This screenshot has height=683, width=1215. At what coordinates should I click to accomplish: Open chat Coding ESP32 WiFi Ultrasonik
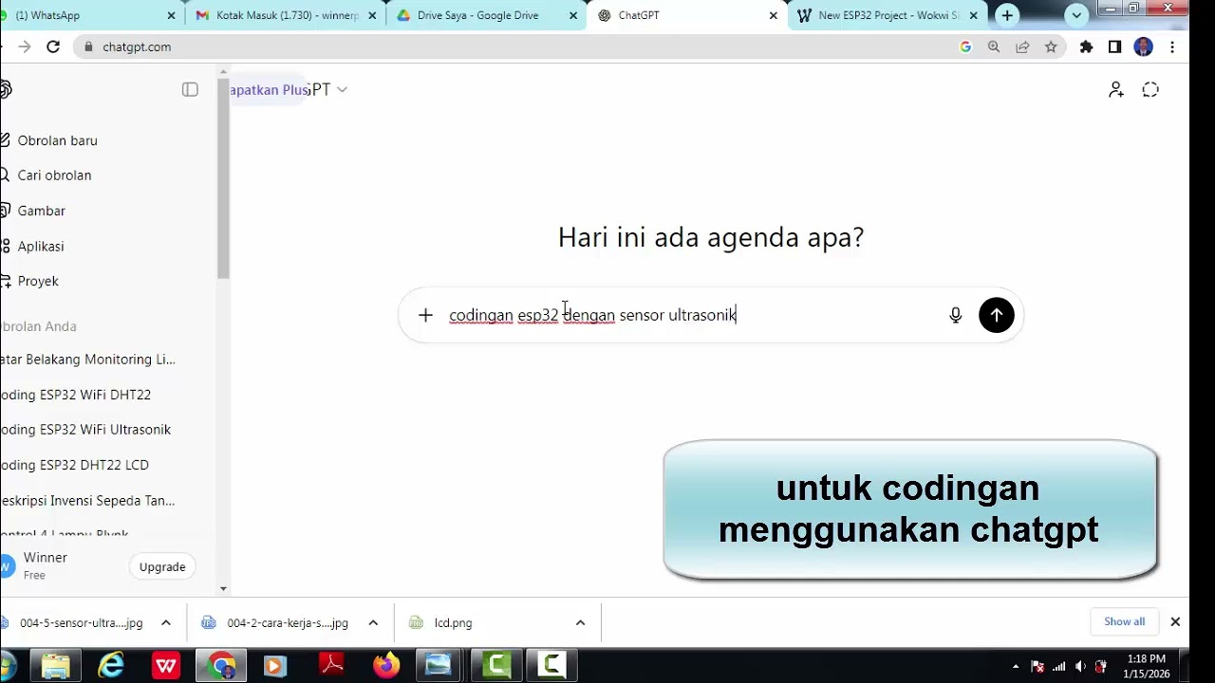point(85,430)
